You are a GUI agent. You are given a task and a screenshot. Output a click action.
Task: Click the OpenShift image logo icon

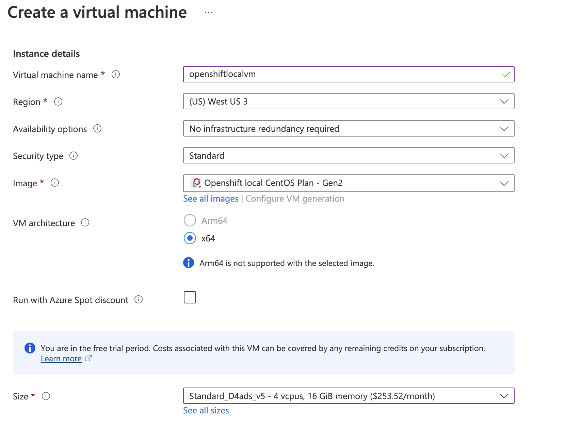196,183
